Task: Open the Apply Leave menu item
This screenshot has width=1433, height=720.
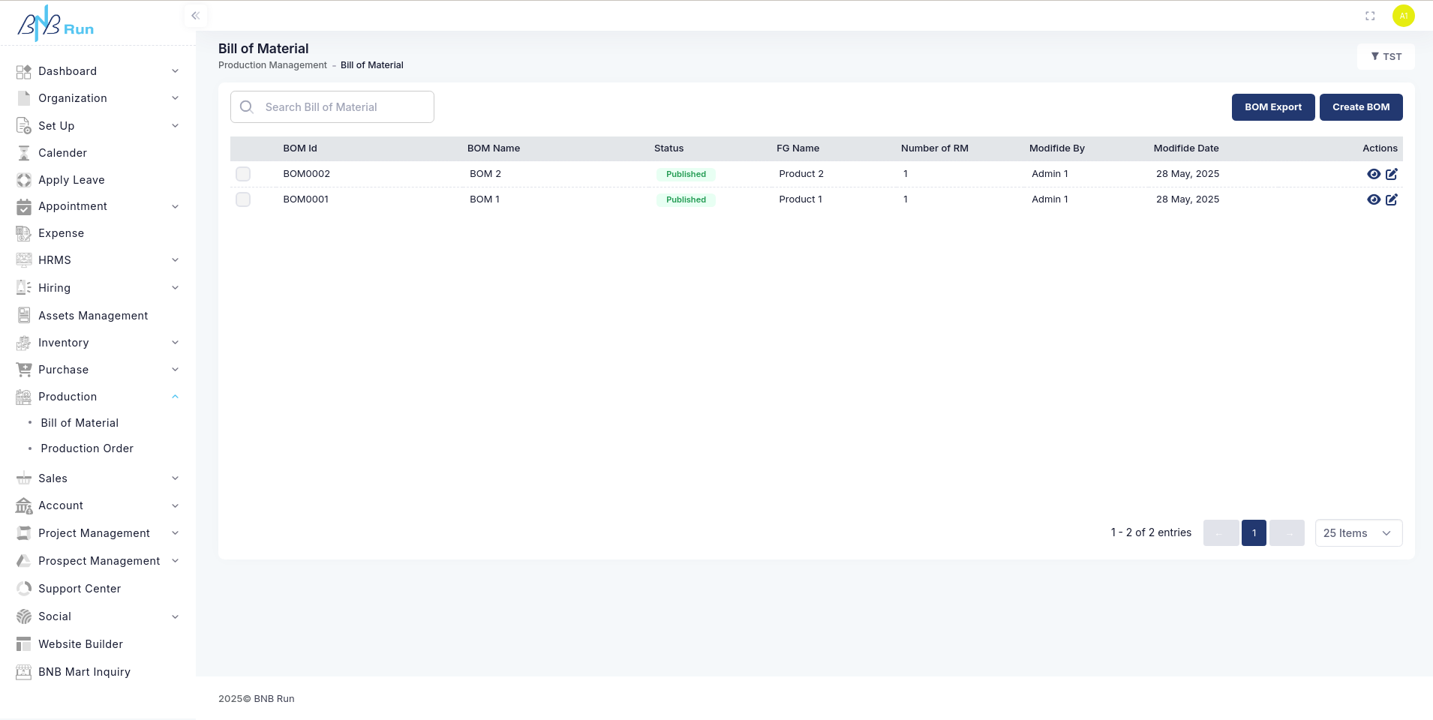Action: click(71, 180)
